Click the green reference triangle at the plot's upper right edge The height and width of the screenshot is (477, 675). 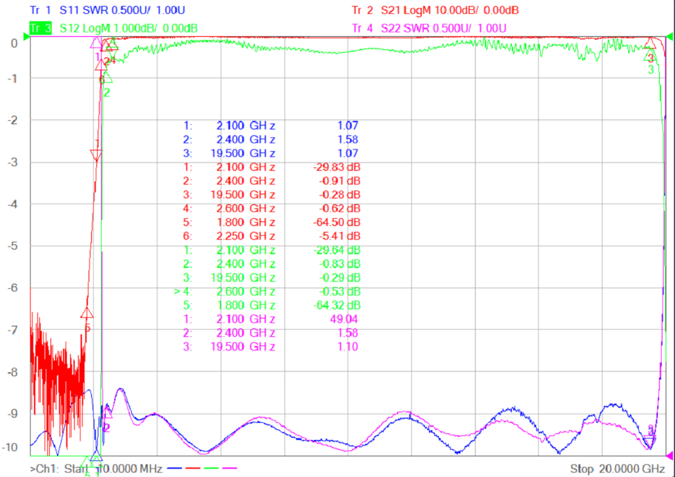[669, 37]
